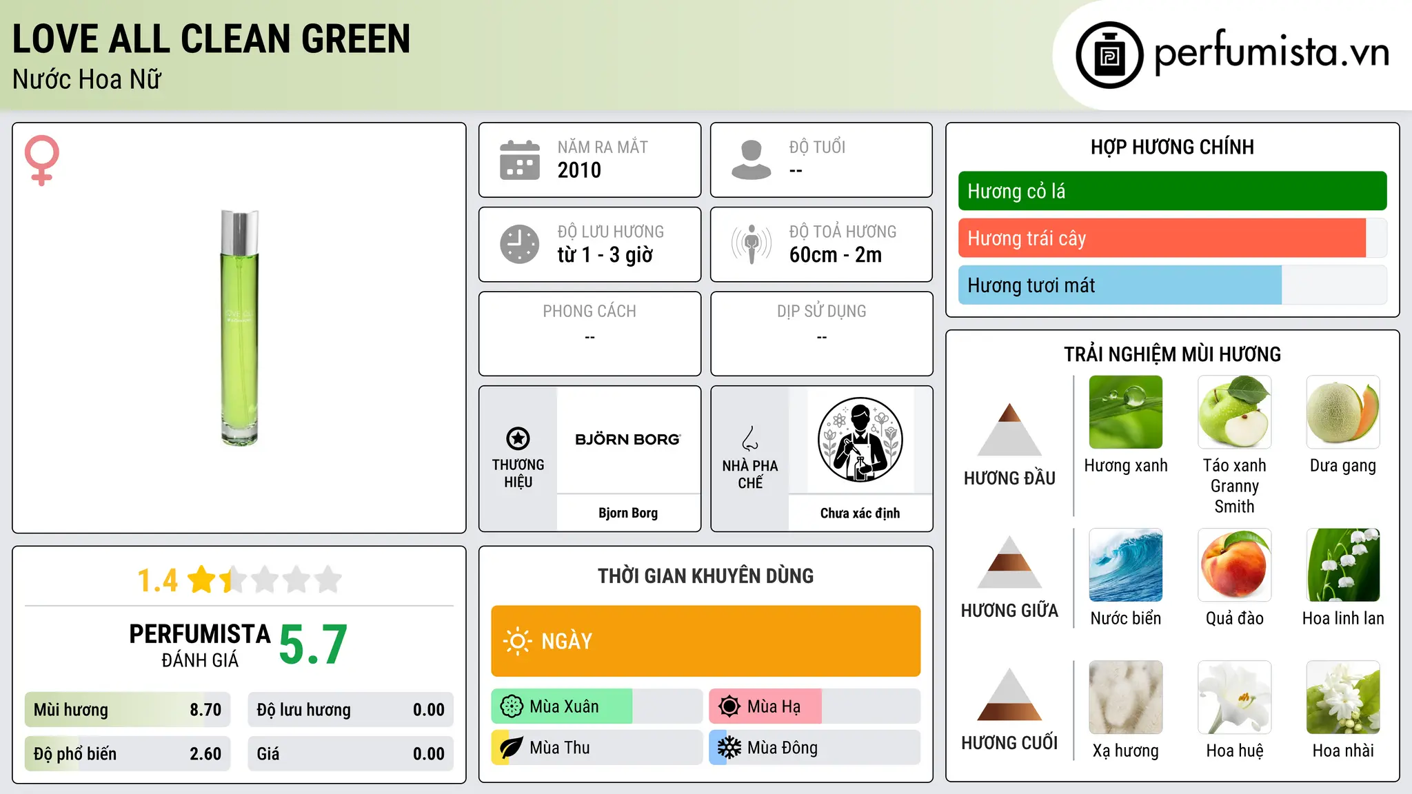Click the perfumista.vn site name

pos(1271,52)
